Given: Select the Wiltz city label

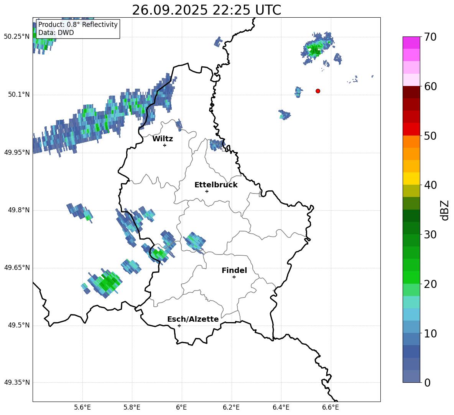Looking at the screenshot, I should click(x=163, y=139).
